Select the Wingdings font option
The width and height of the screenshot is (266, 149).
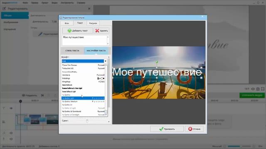point(83,82)
